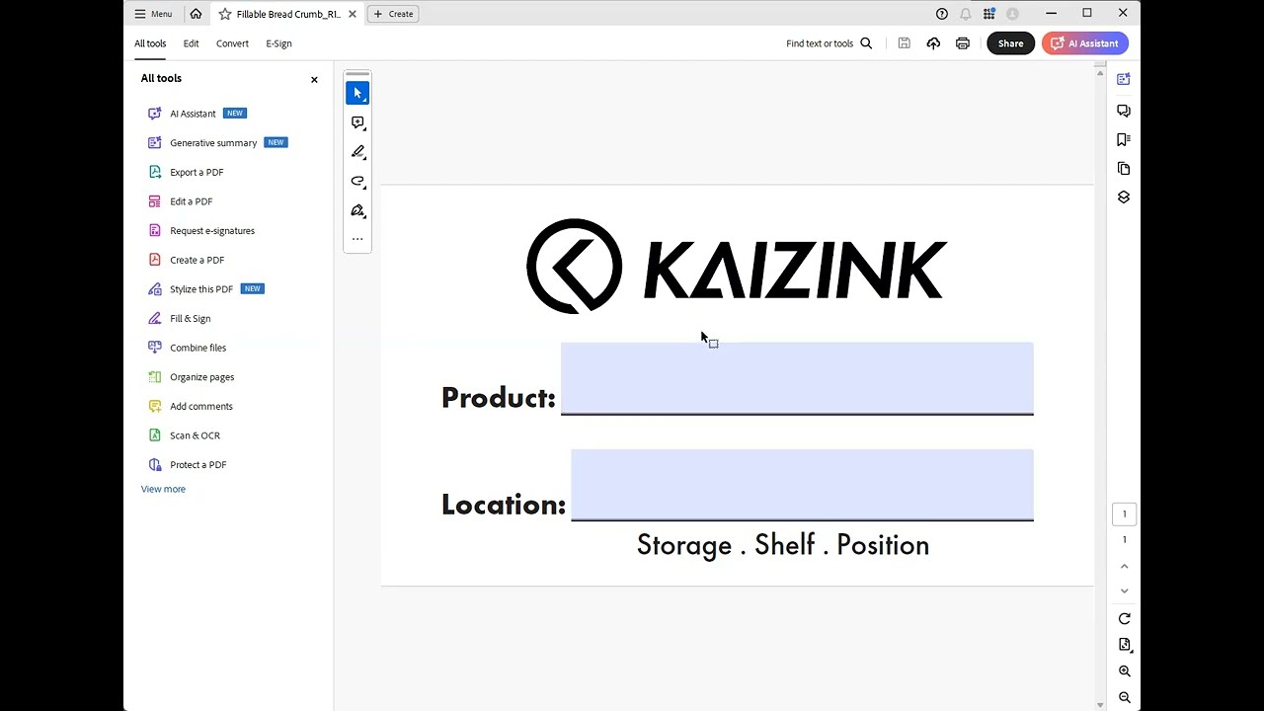This screenshot has width=1264, height=711.
Task: Click the View more link
Action: [163, 489]
